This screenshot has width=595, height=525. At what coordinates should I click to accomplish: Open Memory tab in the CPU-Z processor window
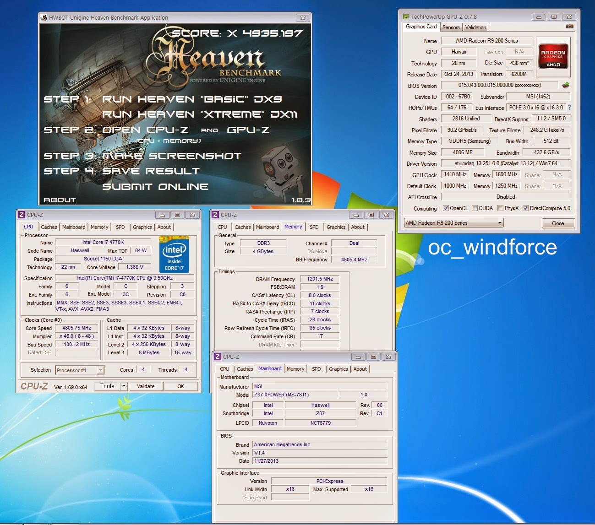coord(99,227)
